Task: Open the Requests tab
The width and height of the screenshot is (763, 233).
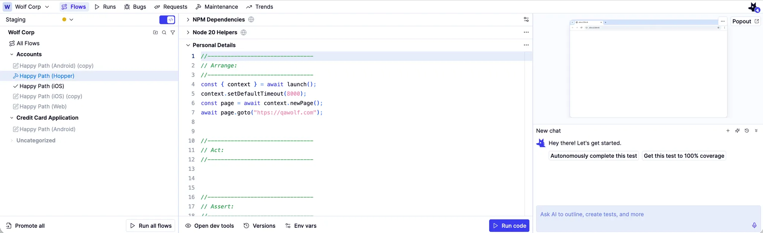Action: click(x=171, y=7)
